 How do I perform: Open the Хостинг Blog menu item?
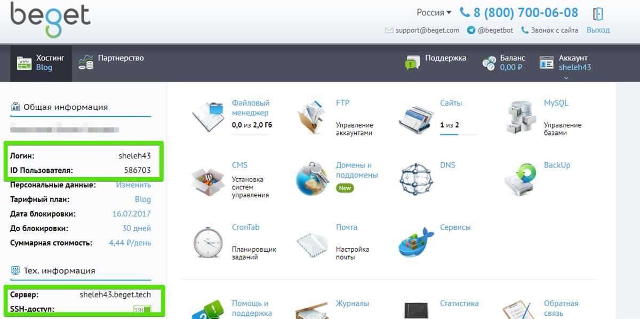tap(41, 62)
